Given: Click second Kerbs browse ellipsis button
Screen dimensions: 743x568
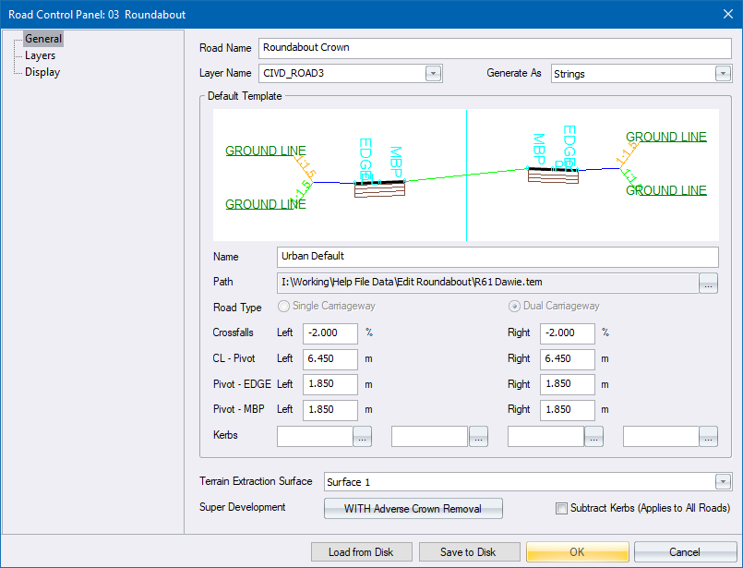Looking at the screenshot, I should (x=477, y=438).
